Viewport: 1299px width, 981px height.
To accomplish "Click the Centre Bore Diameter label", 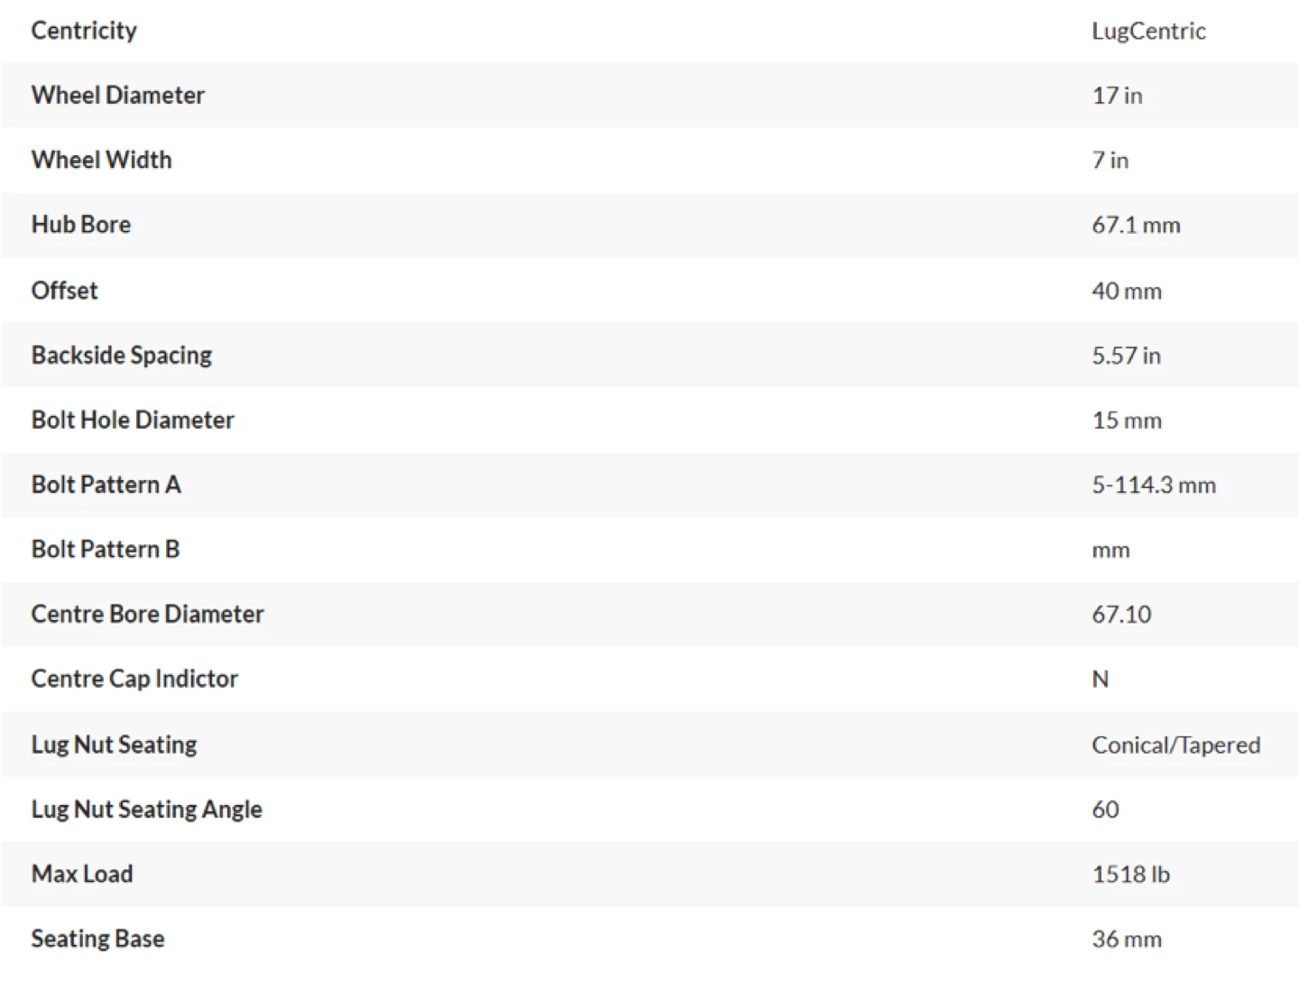I will pos(148,614).
